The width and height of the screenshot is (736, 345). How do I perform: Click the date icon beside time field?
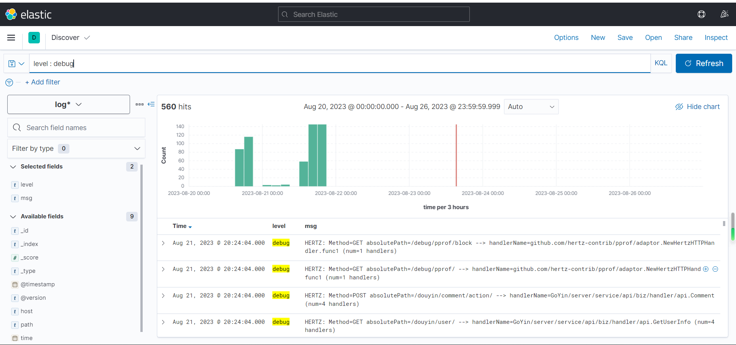15,338
